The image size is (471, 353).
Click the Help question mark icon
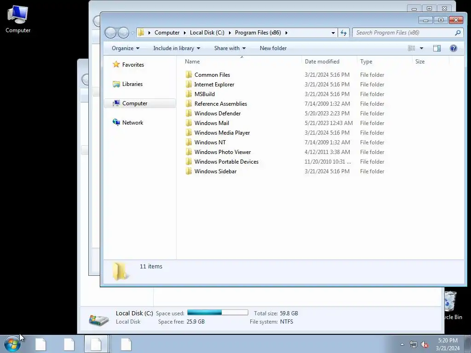click(453, 48)
